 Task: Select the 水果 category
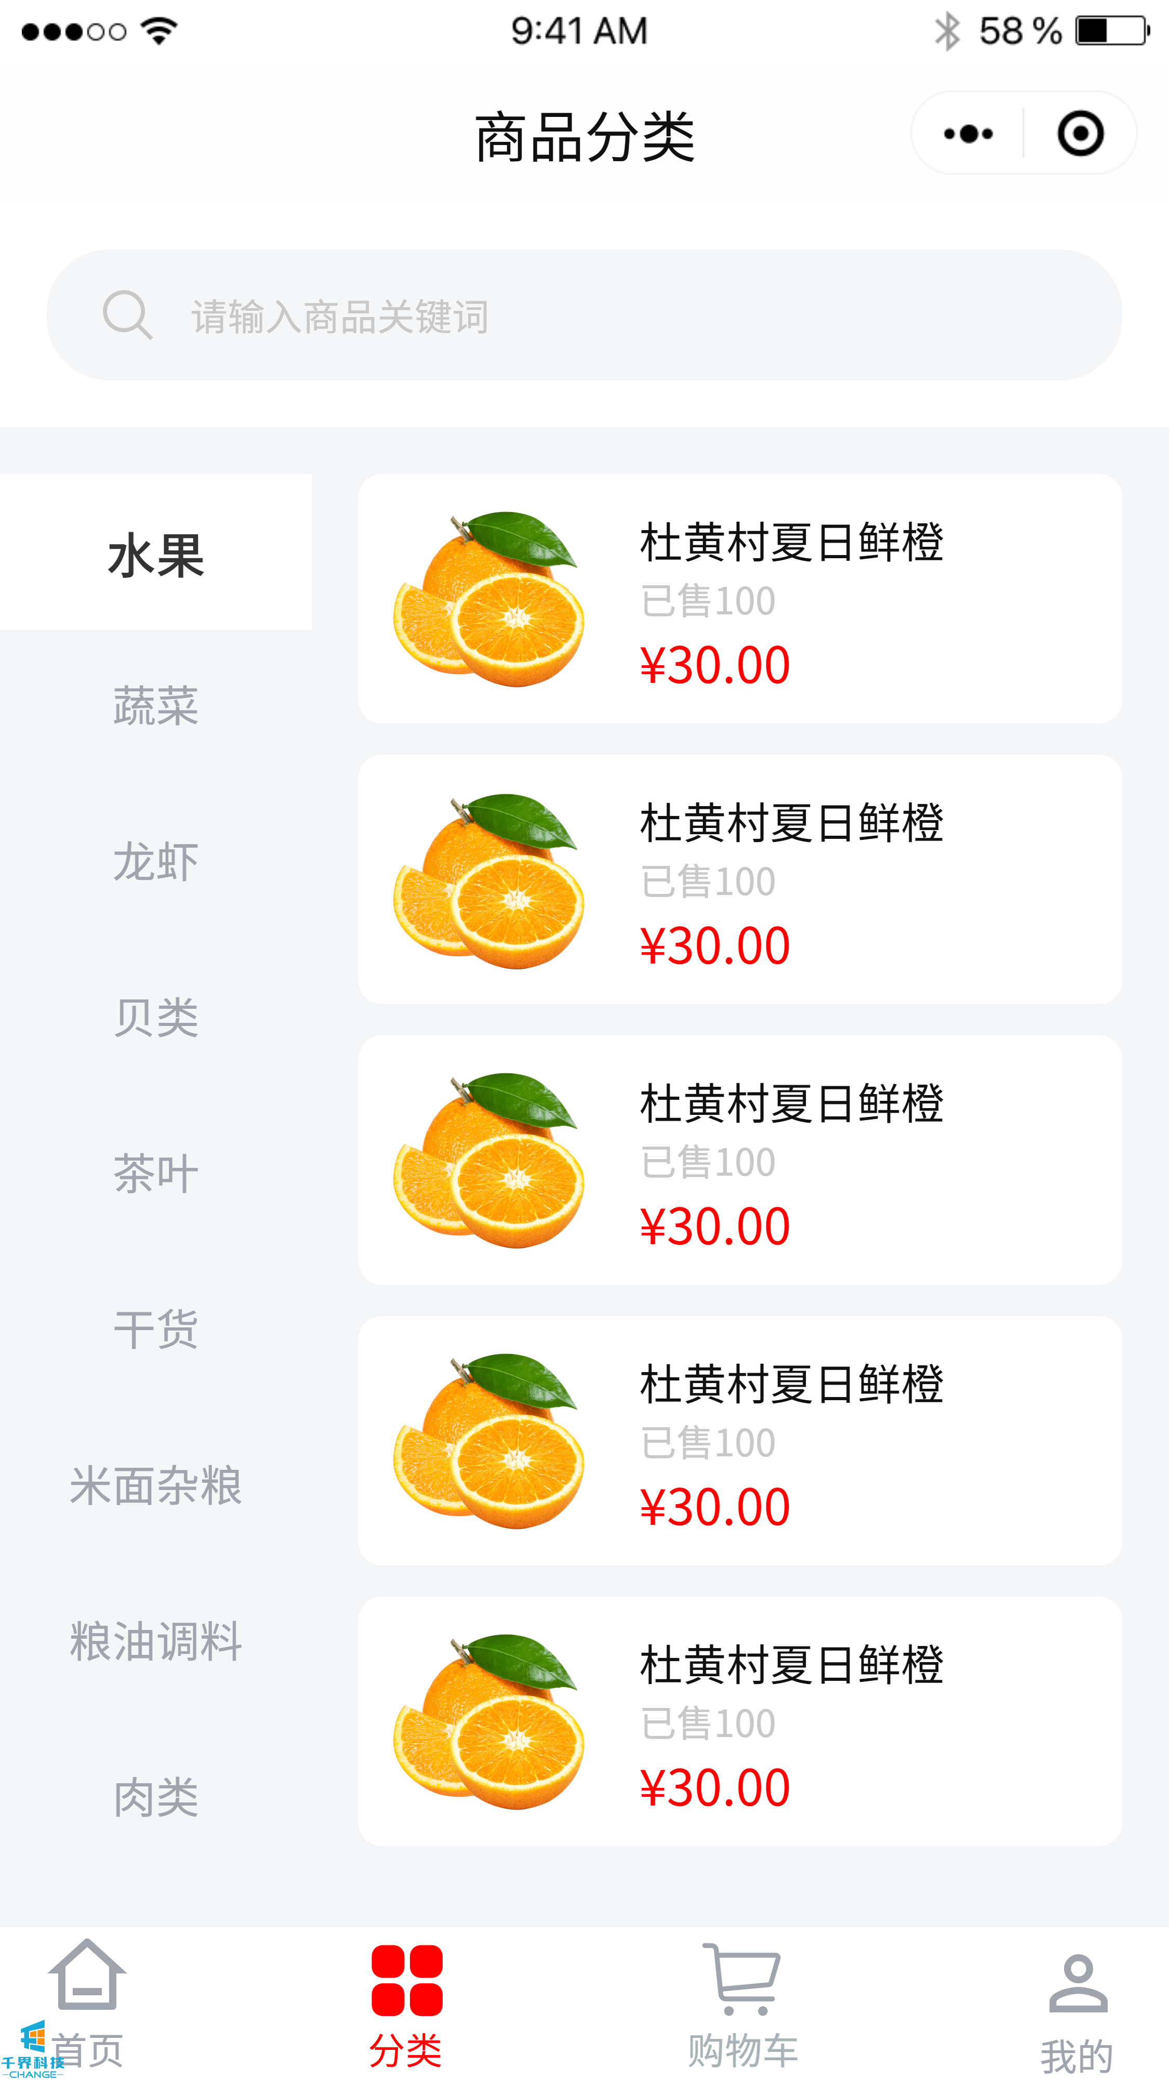(156, 555)
